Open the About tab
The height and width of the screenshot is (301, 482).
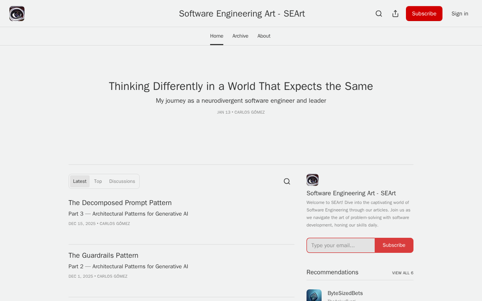coord(264,36)
